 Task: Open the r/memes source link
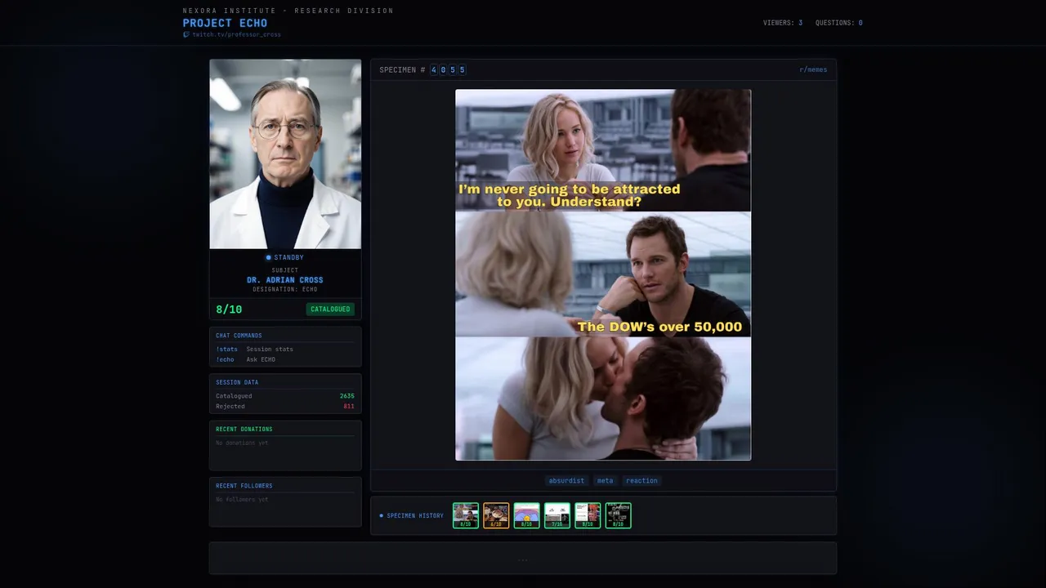(813, 70)
